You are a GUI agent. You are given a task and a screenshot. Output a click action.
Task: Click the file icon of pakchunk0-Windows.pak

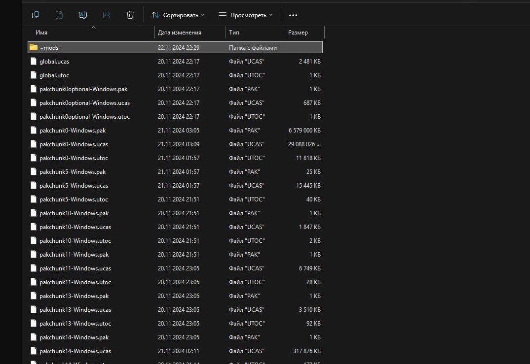pyautogui.click(x=34, y=131)
